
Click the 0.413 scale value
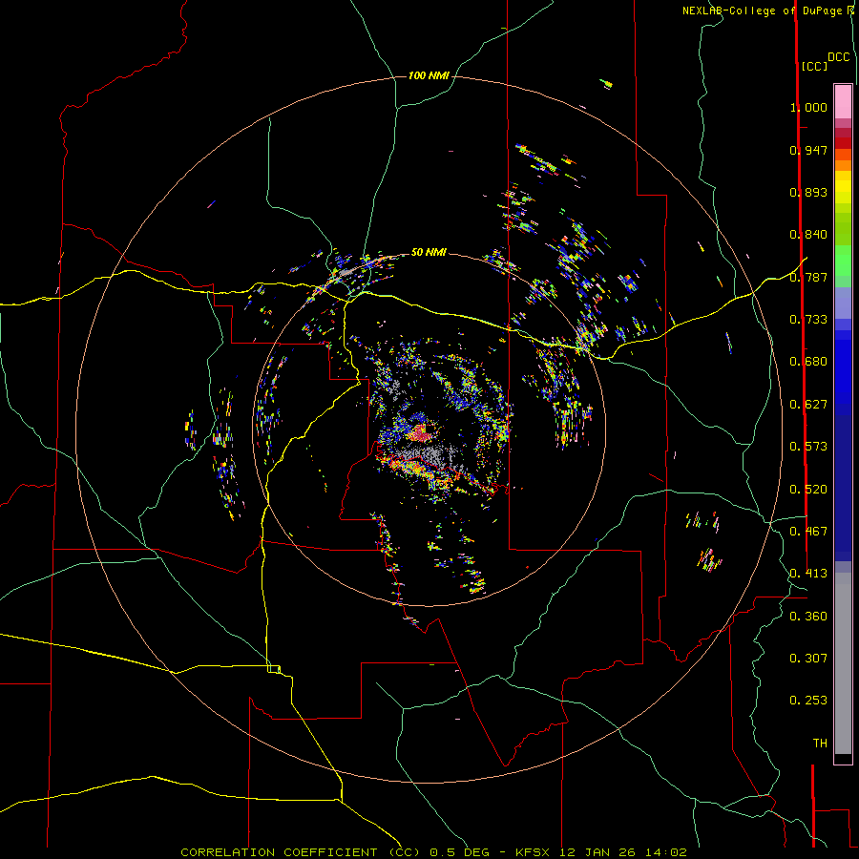point(808,574)
